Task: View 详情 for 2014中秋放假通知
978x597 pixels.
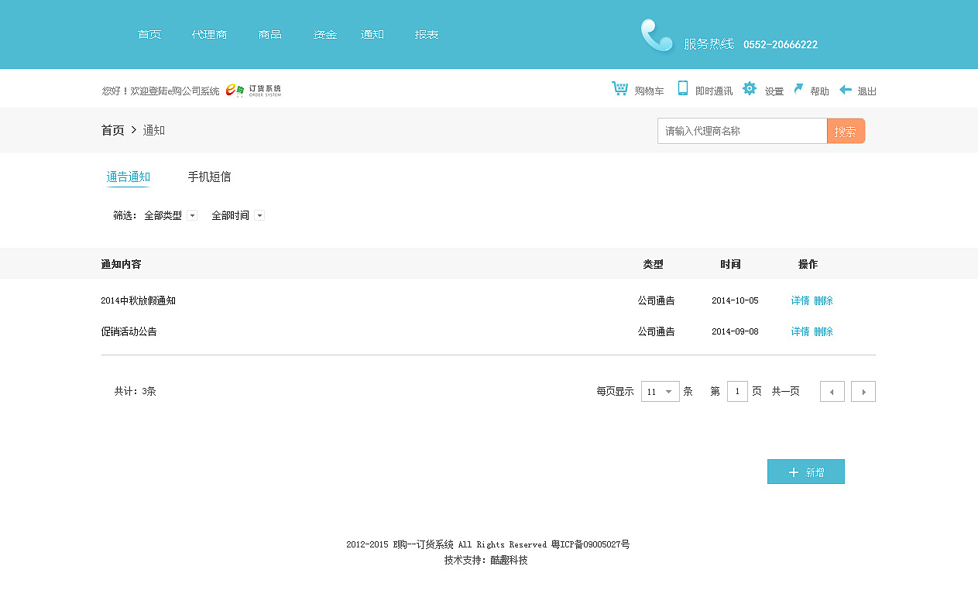Action: (x=800, y=300)
